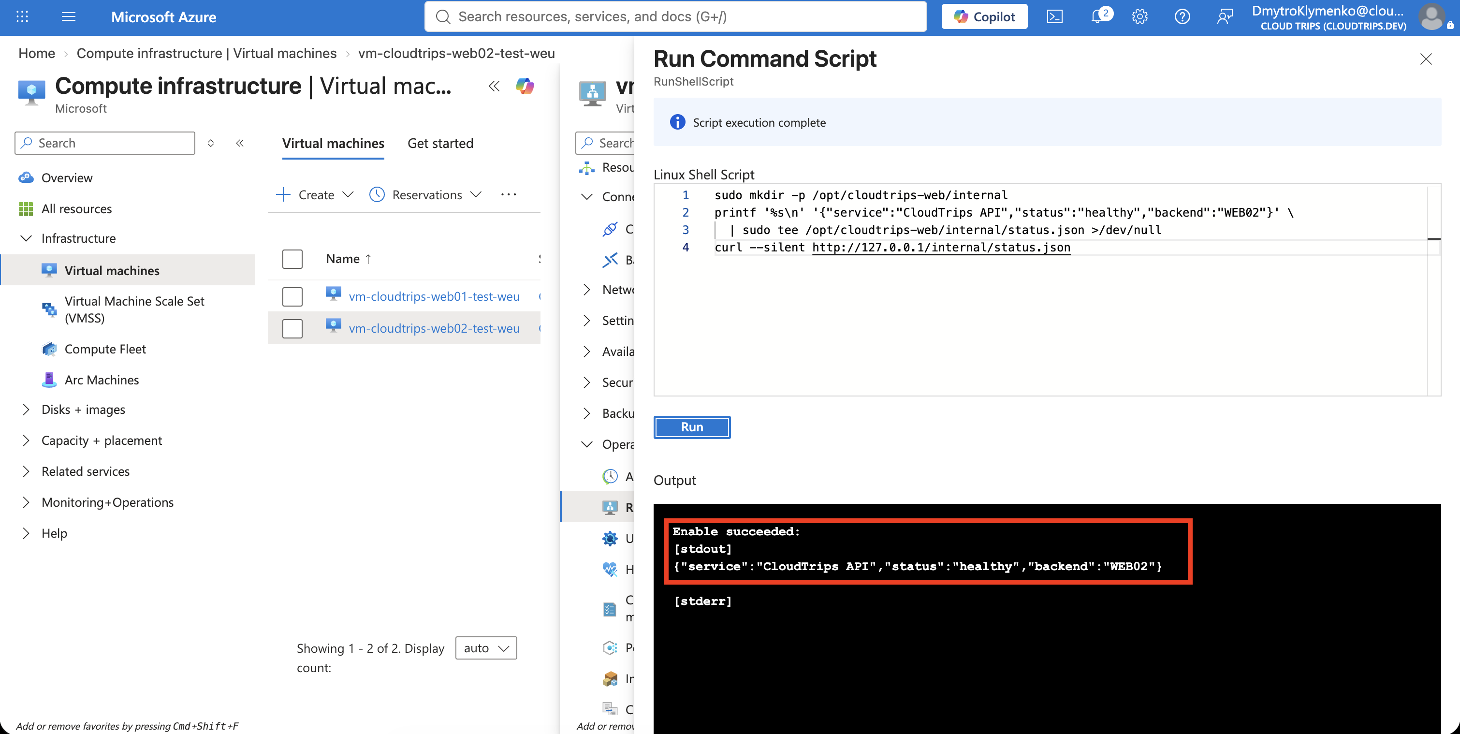Sort by Name column header

[349, 259]
